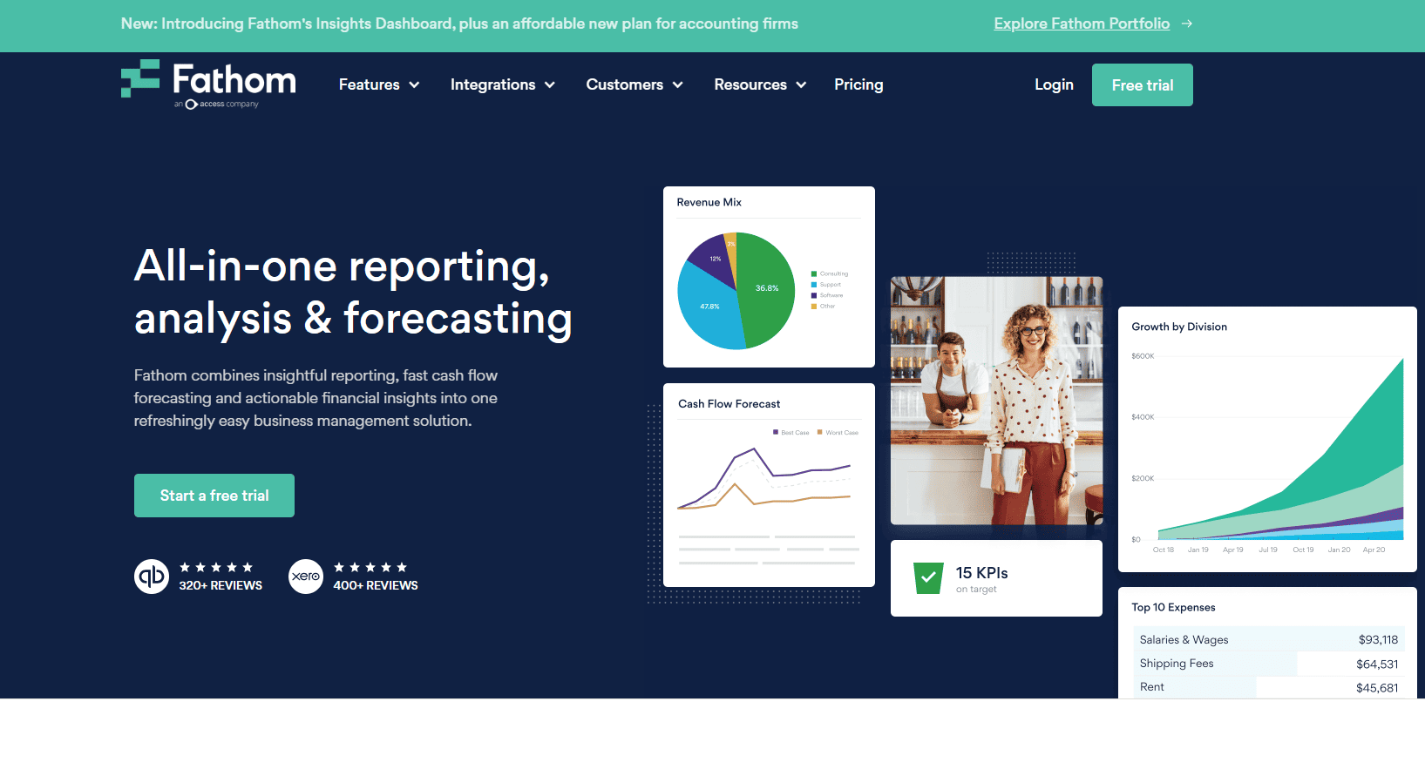The width and height of the screenshot is (1425, 769).
Task: Open the Integrations menu
Action: pos(493,84)
